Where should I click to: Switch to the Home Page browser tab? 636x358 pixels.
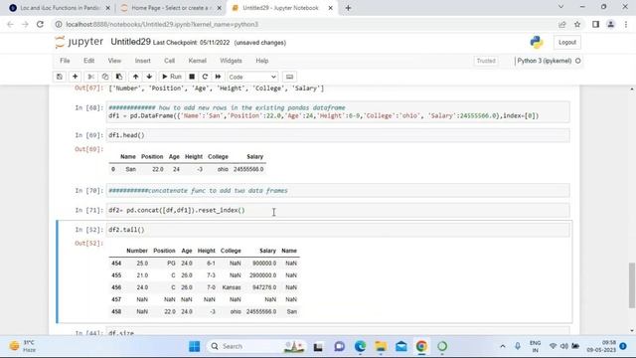(170, 8)
